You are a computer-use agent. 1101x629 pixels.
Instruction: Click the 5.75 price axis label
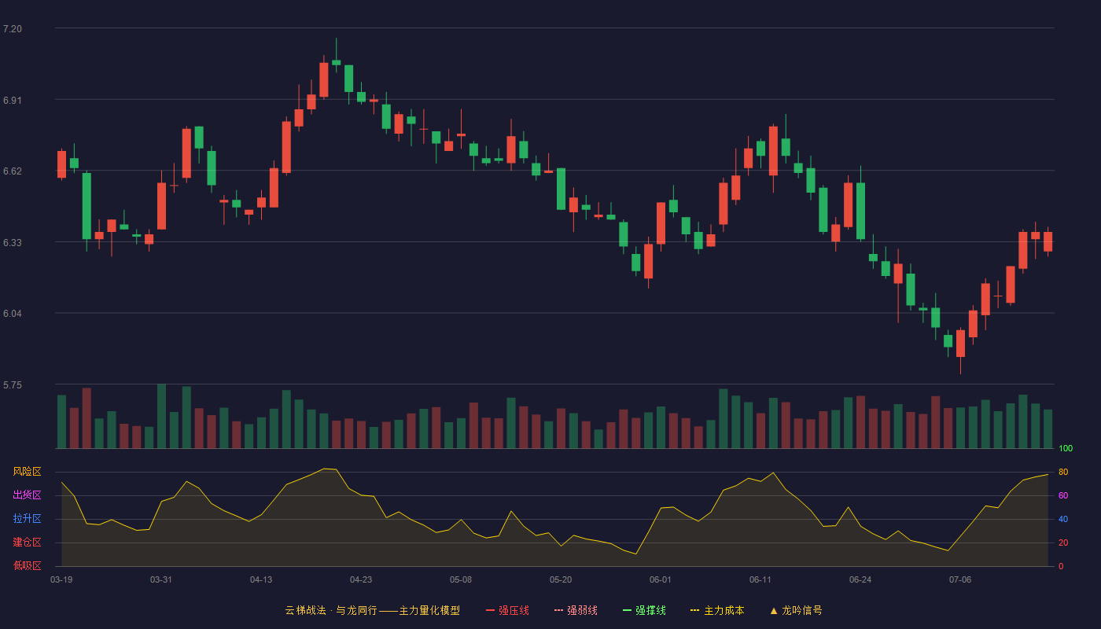[13, 385]
